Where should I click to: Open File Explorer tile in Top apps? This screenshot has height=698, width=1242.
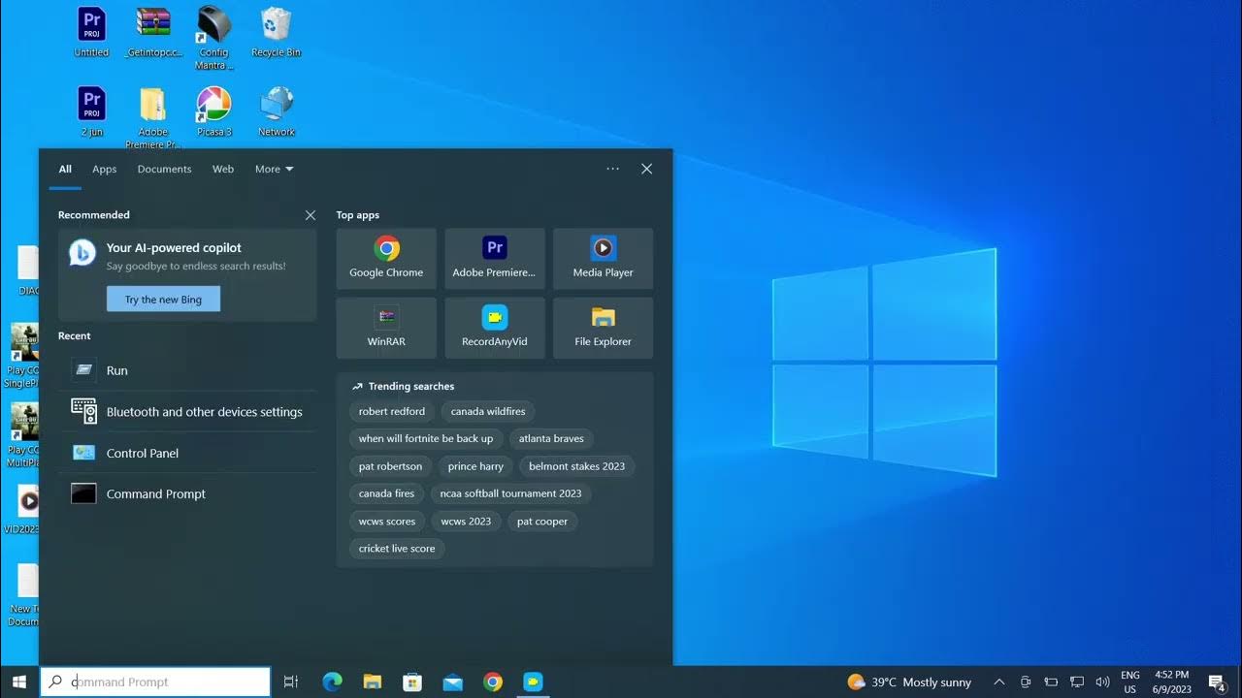(x=603, y=328)
